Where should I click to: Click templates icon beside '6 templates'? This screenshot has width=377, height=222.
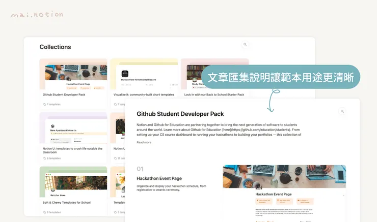click(x=44, y=212)
